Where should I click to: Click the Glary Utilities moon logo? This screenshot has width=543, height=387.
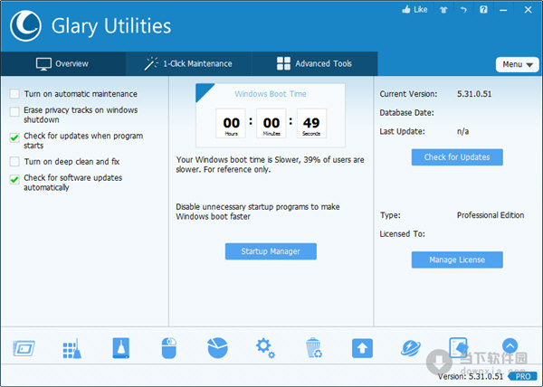pyautogui.click(x=25, y=26)
